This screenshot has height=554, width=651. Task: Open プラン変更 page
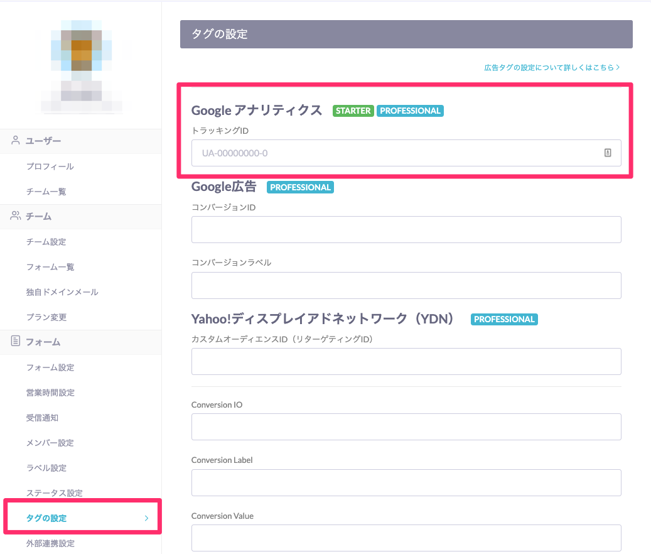tap(46, 317)
